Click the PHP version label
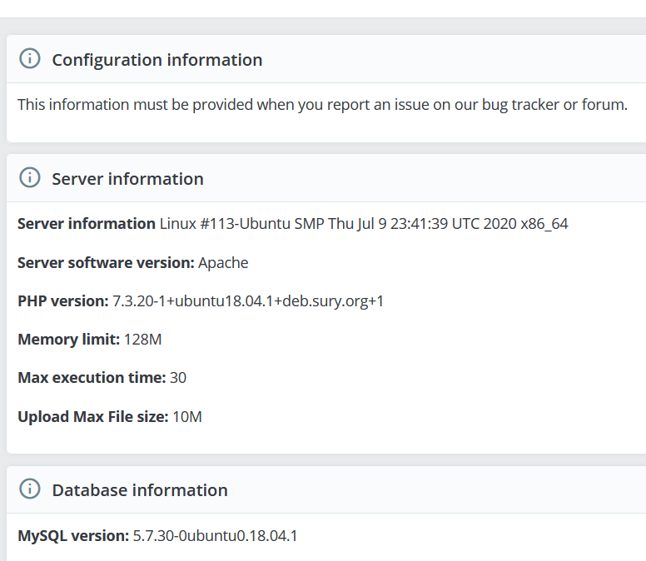 tap(63, 301)
